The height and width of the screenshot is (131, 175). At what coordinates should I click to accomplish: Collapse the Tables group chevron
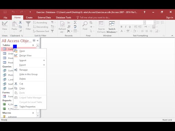33,45
